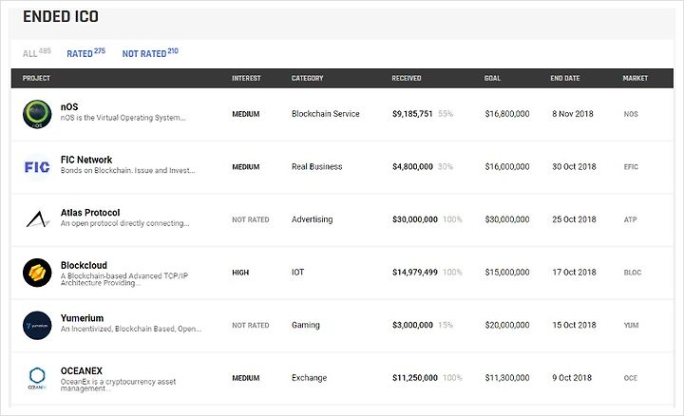684x416 pixels.
Task: Click the $16,800,000 goal value
Action: [507, 114]
